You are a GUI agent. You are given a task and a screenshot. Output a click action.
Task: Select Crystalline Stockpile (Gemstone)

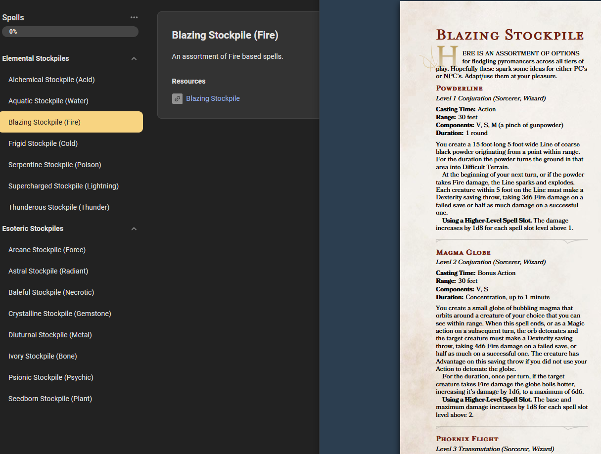click(x=60, y=314)
